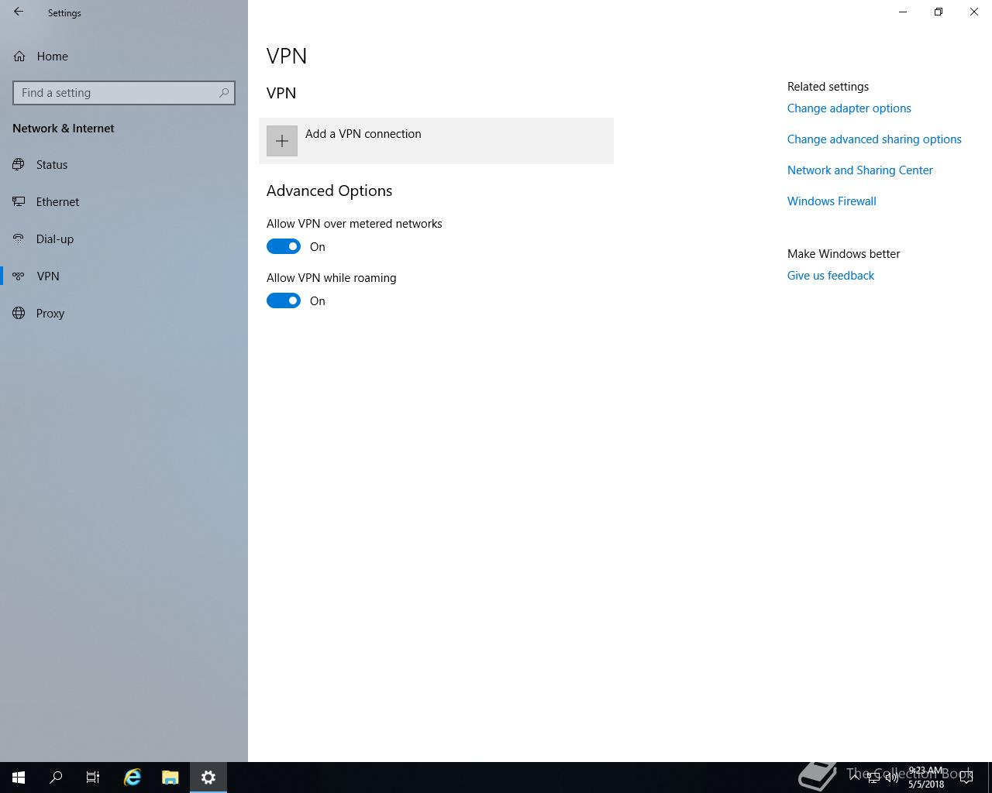Click the plus icon to add VPN

[x=282, y=141]
